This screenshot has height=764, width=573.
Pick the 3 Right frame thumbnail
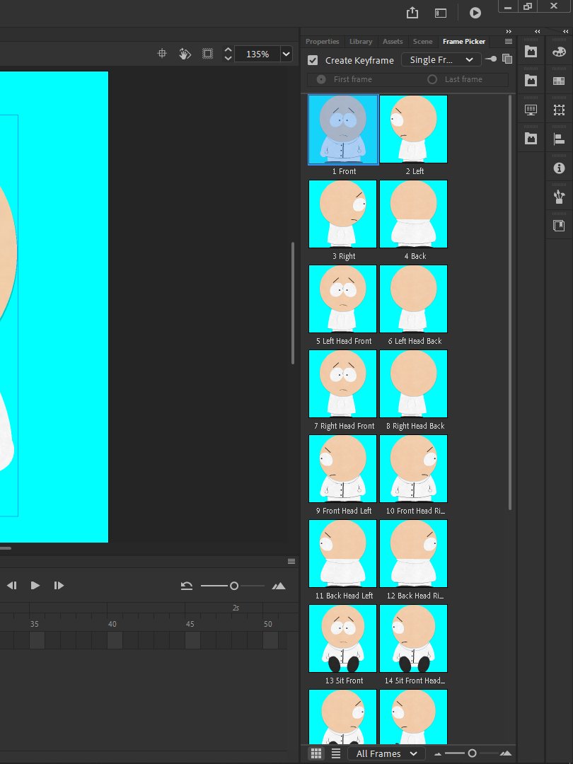[x=342, y=214]
